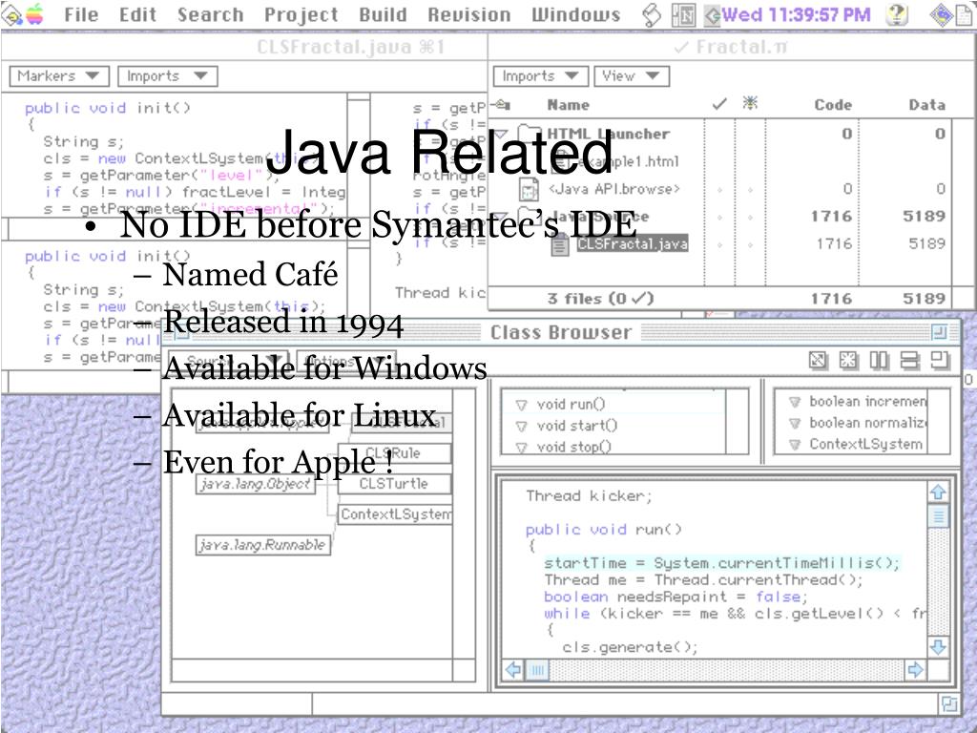Select the CLSRule class node

[x=394, y=453]
